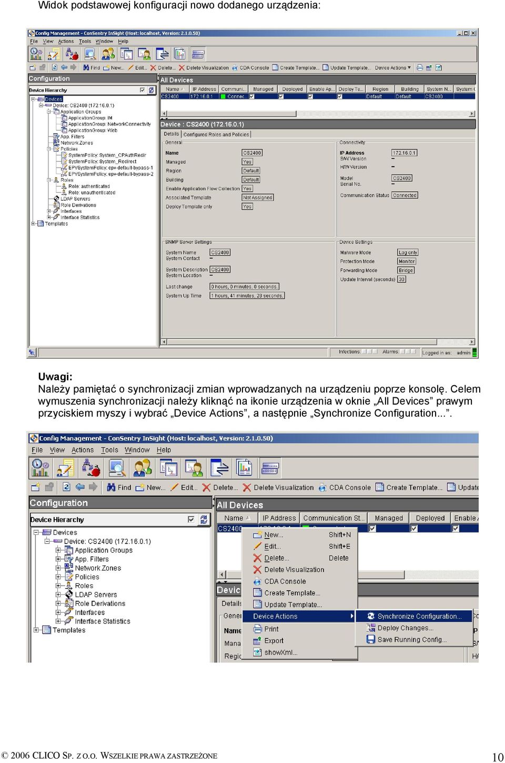Toggle the Deployed checkbox in the bottom screenshot's CS2400 row
The image size is (505, 763).
click(414, 528)
